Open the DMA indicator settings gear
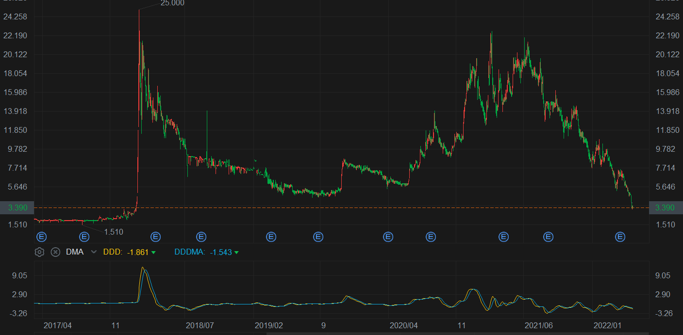683x335 pixels. pos(39,252)
